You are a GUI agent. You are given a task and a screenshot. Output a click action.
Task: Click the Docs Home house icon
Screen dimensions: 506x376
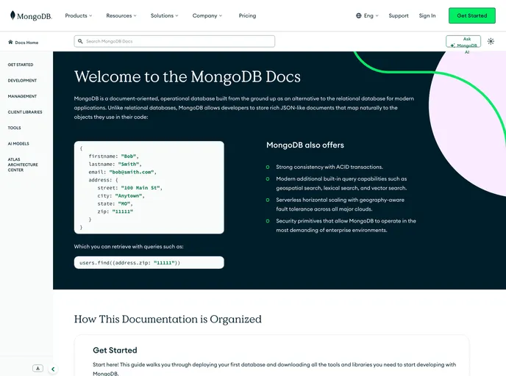click(x=10, y=42)
